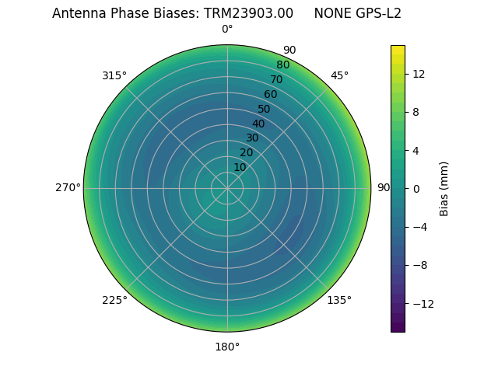Click the 270° angle label on left
The width and height of the screenshot is (498, 373).
[x=68, y=187]
